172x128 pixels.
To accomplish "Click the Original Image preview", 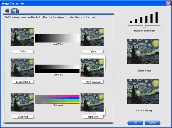I will tap(143, 52).
